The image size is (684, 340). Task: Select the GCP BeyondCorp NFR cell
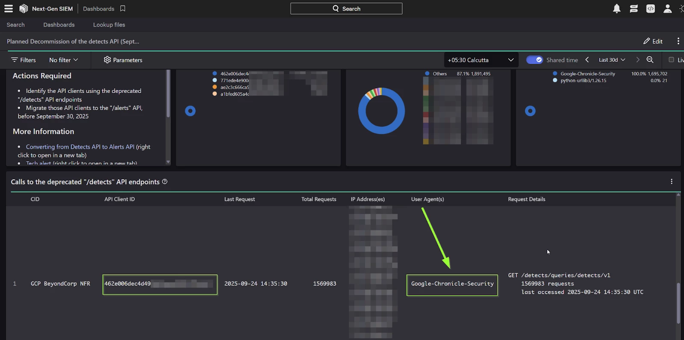tap(60, 284)
